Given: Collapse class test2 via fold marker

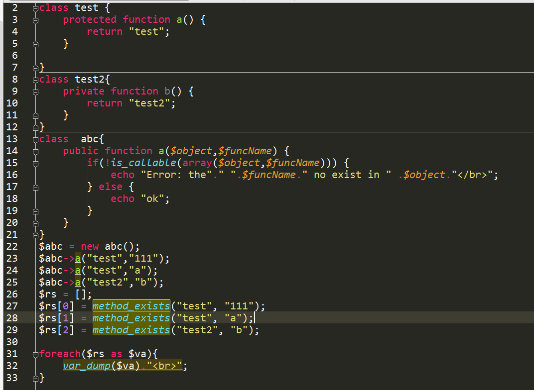Looking at the screenshot, I should coord(35,79).
